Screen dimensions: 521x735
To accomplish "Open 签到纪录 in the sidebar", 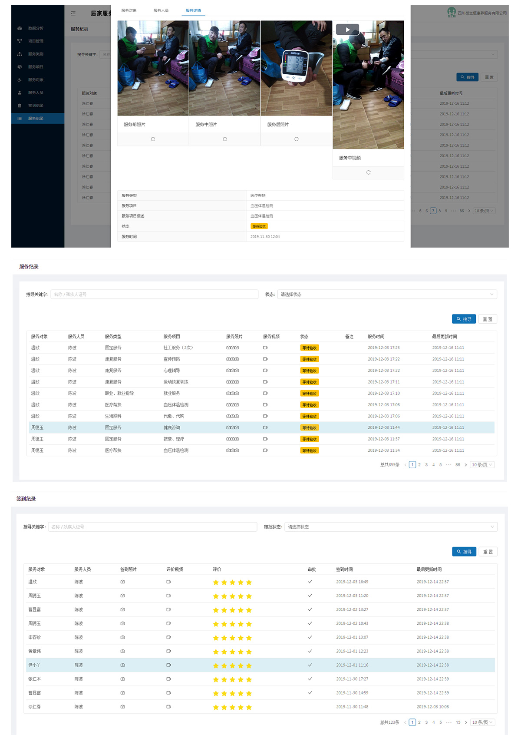I will pos(36,106).
